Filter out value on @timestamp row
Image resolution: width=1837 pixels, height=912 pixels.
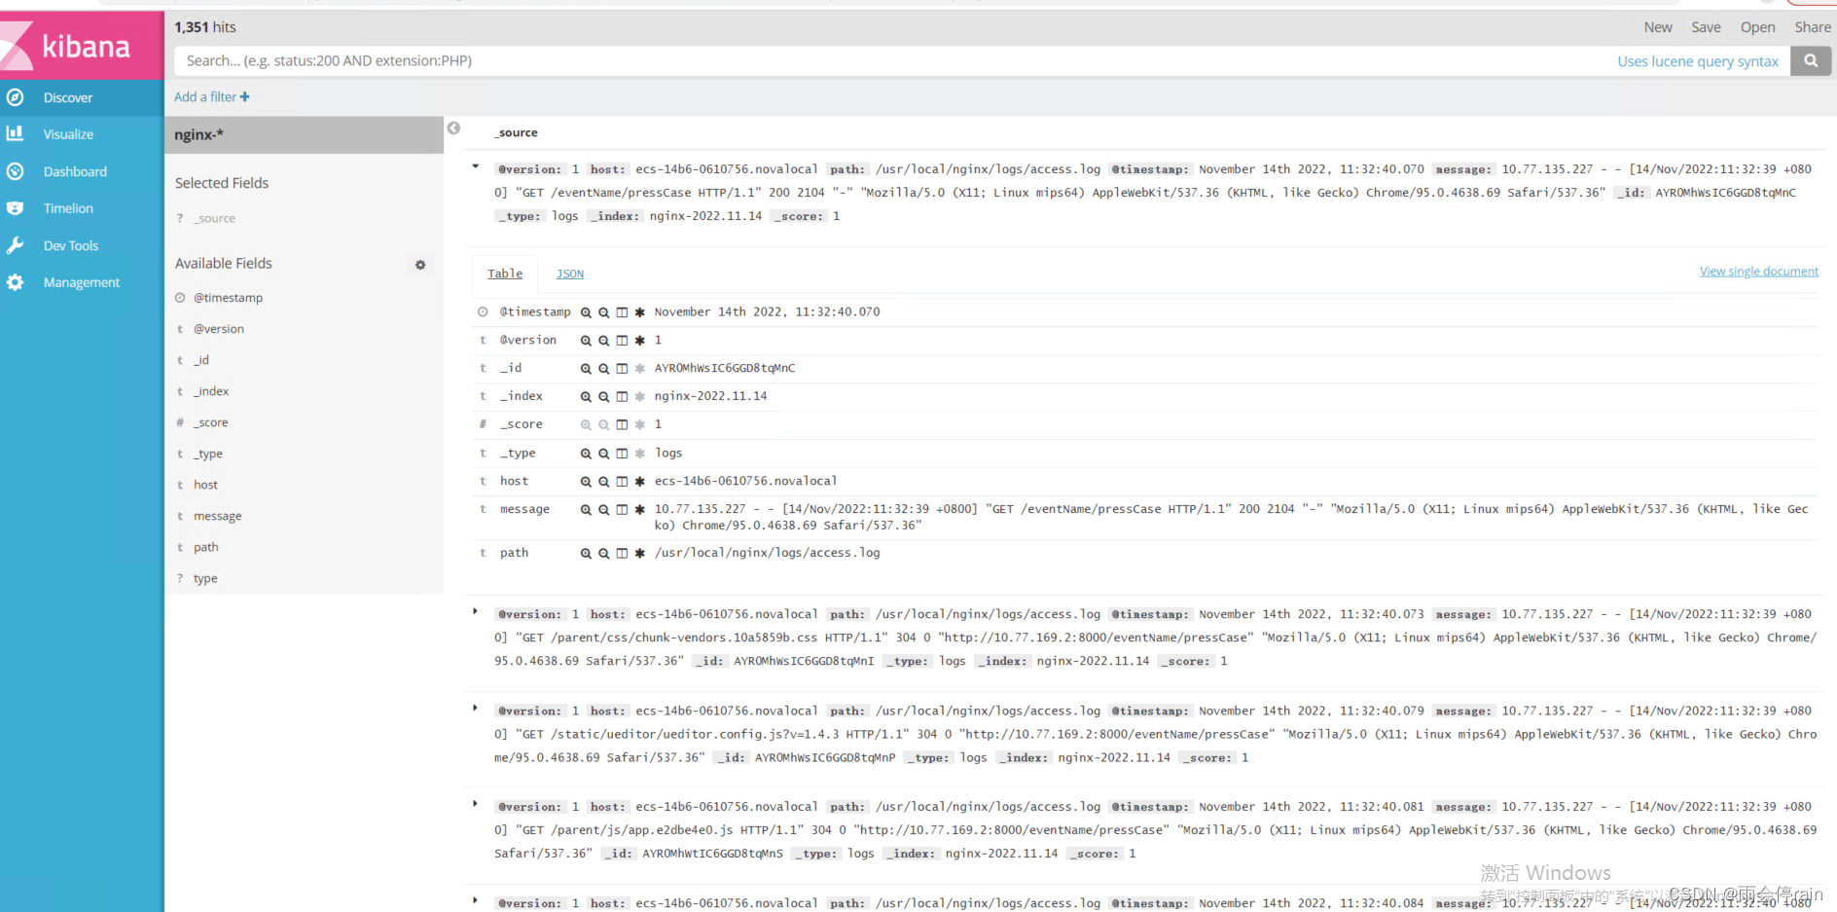[x=603, y=312]
